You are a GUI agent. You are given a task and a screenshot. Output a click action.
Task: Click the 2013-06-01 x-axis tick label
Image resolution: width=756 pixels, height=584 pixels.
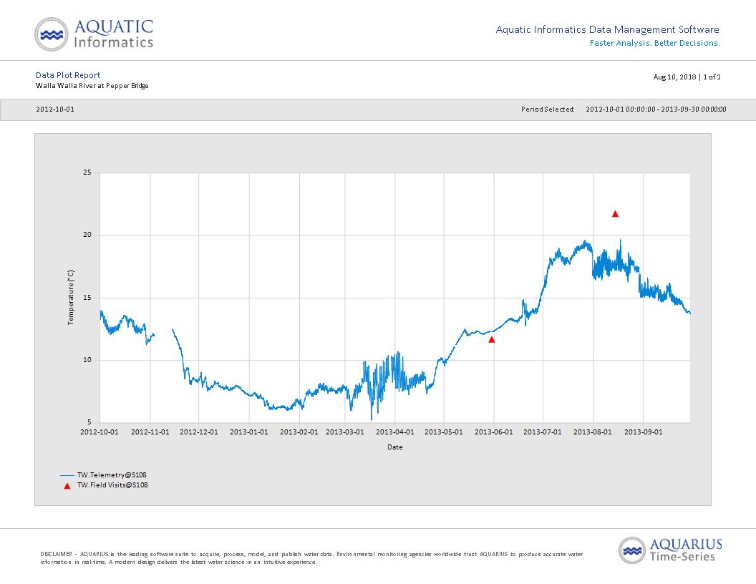[x=494, y=432]
